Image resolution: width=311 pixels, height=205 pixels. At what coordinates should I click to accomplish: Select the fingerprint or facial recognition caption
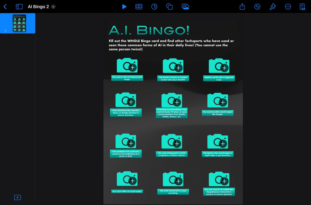(x=172, y=154)
